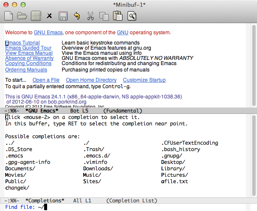Click (Completion List) mode indicator
The image size is (257, 211).
pyautogui.click(x=131, y=201)
